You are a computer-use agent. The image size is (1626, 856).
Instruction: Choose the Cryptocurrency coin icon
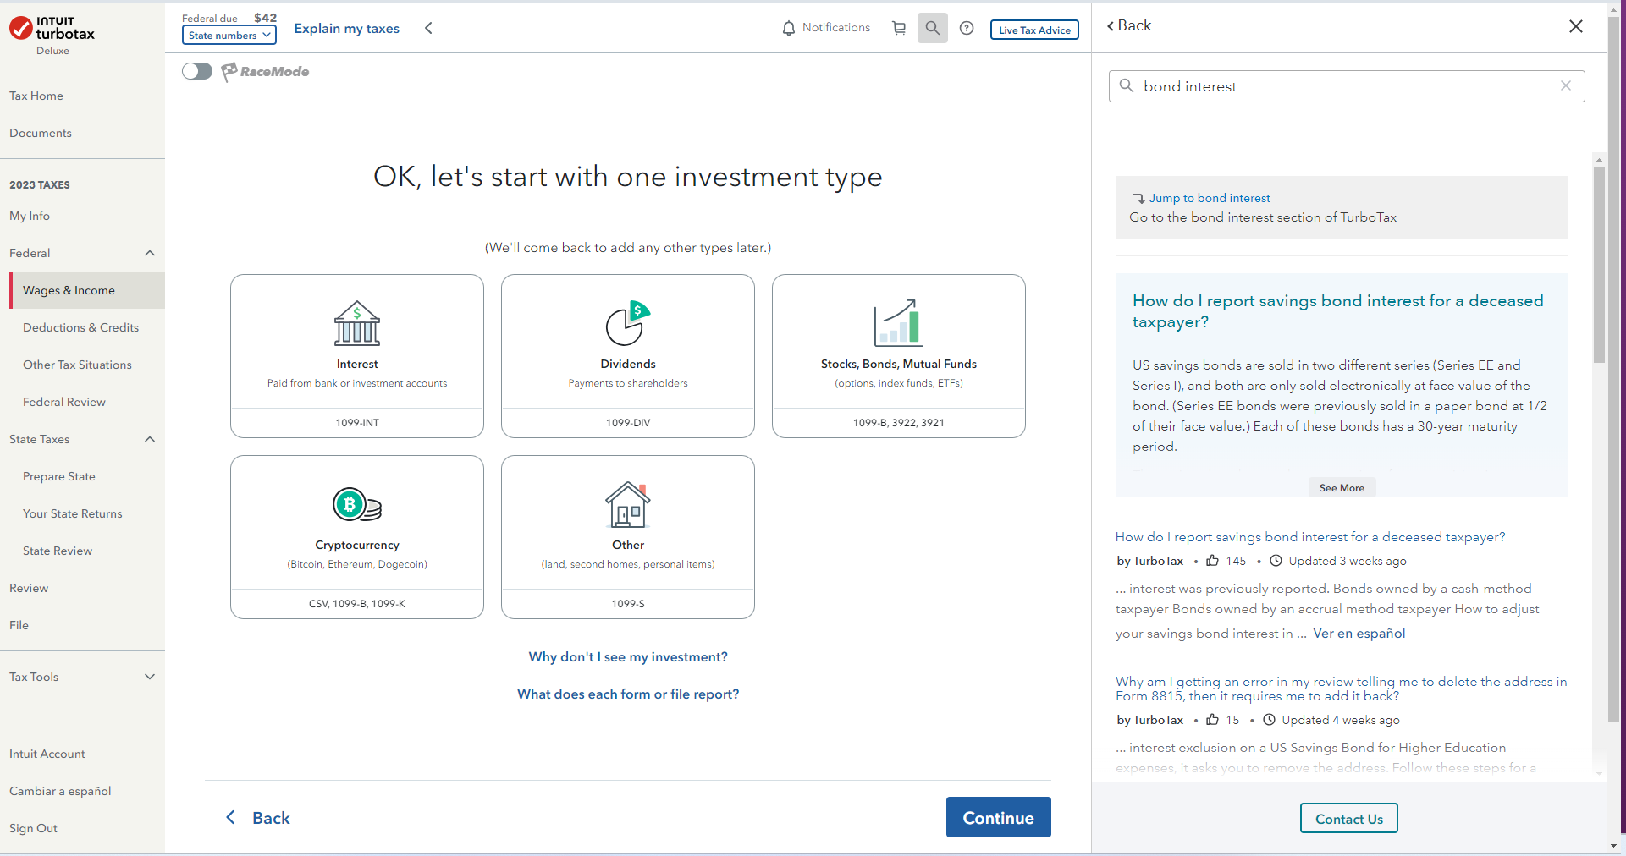357,505
